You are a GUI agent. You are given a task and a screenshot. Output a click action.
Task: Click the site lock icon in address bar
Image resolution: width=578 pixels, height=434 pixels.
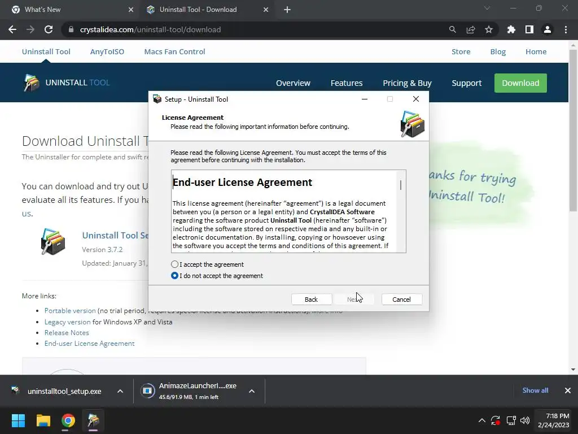71,29
